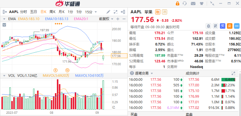Click the orange 卖 sell button
The width and height of the screenshot is (241, 116).
point(229,26)
